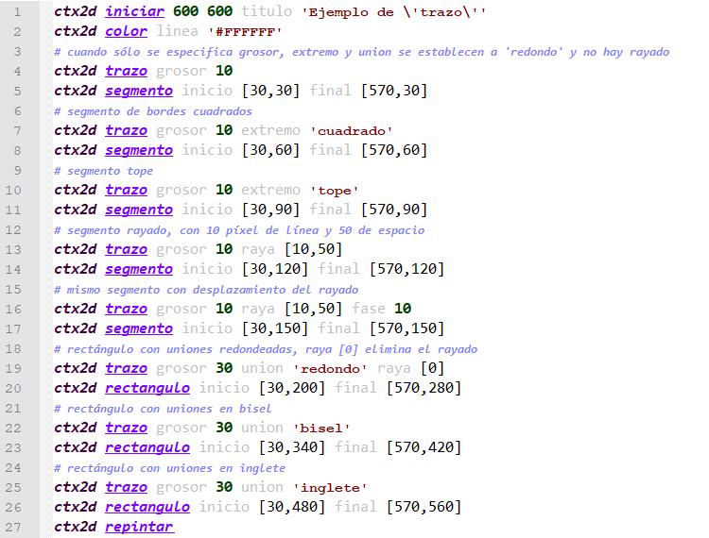Click the 'color' keyword on line 2
The height and width of the screenshot is (538, 709).
(x=126, y=31)
